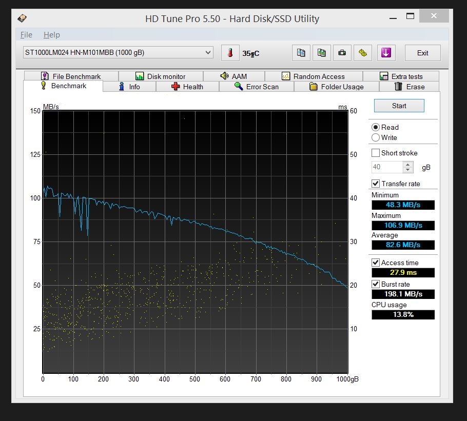
Task: Decrease short stroke value with down arrow
Action: pos(408,170)
